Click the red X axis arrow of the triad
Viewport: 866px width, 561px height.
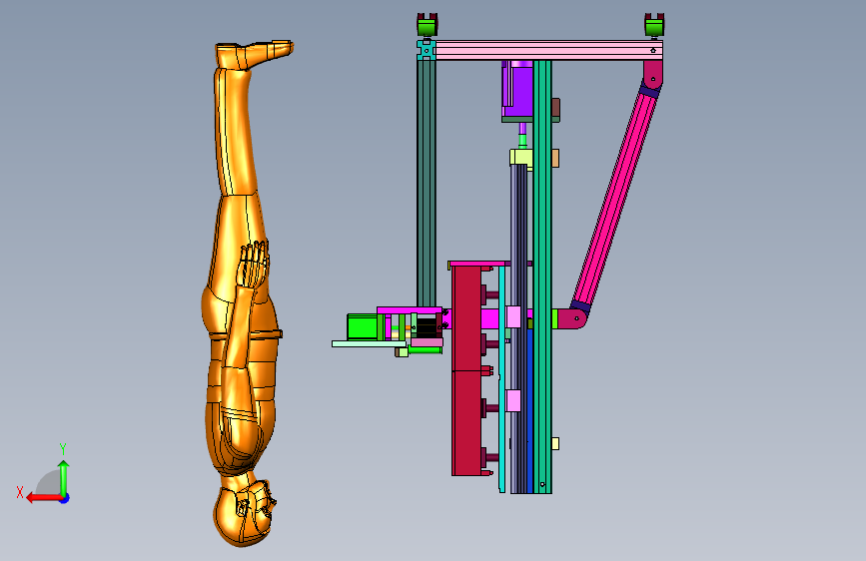tap(43, 498)
